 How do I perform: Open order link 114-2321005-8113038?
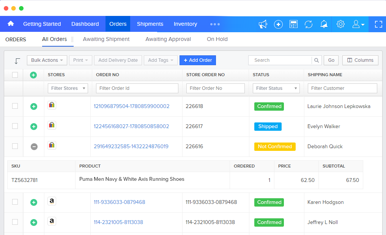[x=118, y=222]
